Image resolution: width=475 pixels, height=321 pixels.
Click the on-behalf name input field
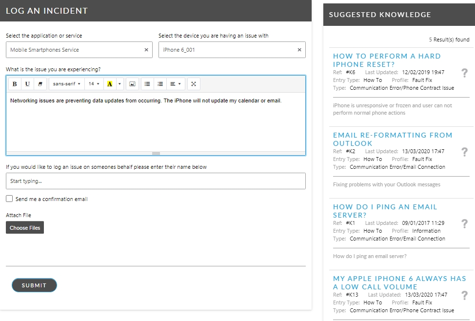[x=156, y=181]
